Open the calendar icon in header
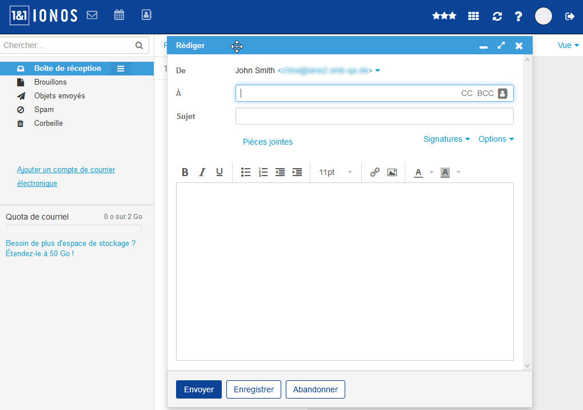Image resolution: width=583 pixels, height=410 pixels. click(x=119, y=15)
